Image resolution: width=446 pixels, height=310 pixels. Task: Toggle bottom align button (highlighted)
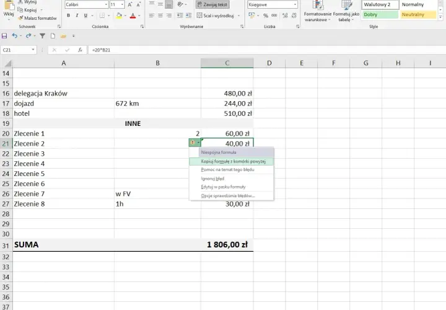click(169, 4)
